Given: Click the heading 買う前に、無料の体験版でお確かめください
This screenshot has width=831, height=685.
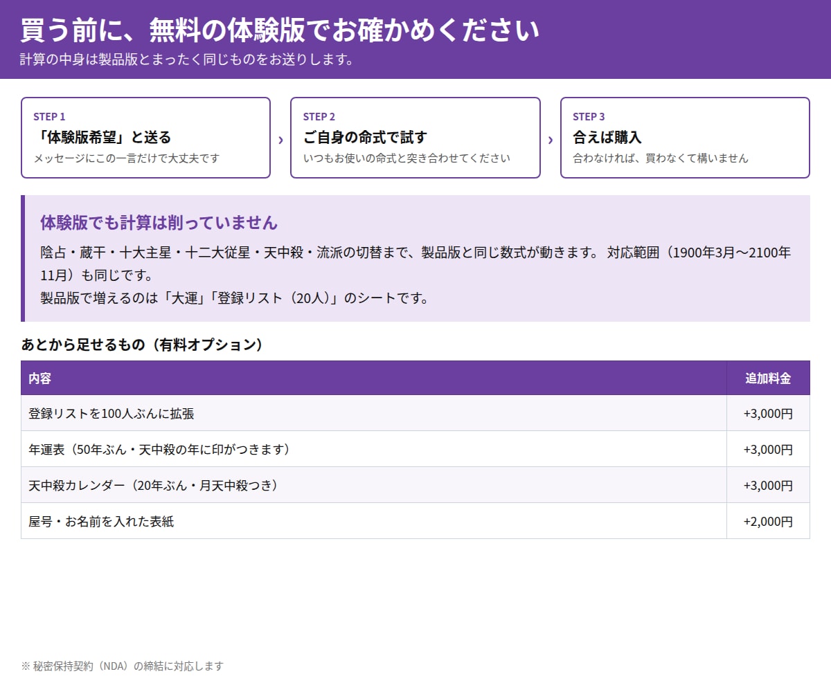Looking at the screenshot, I should [280, 30].
